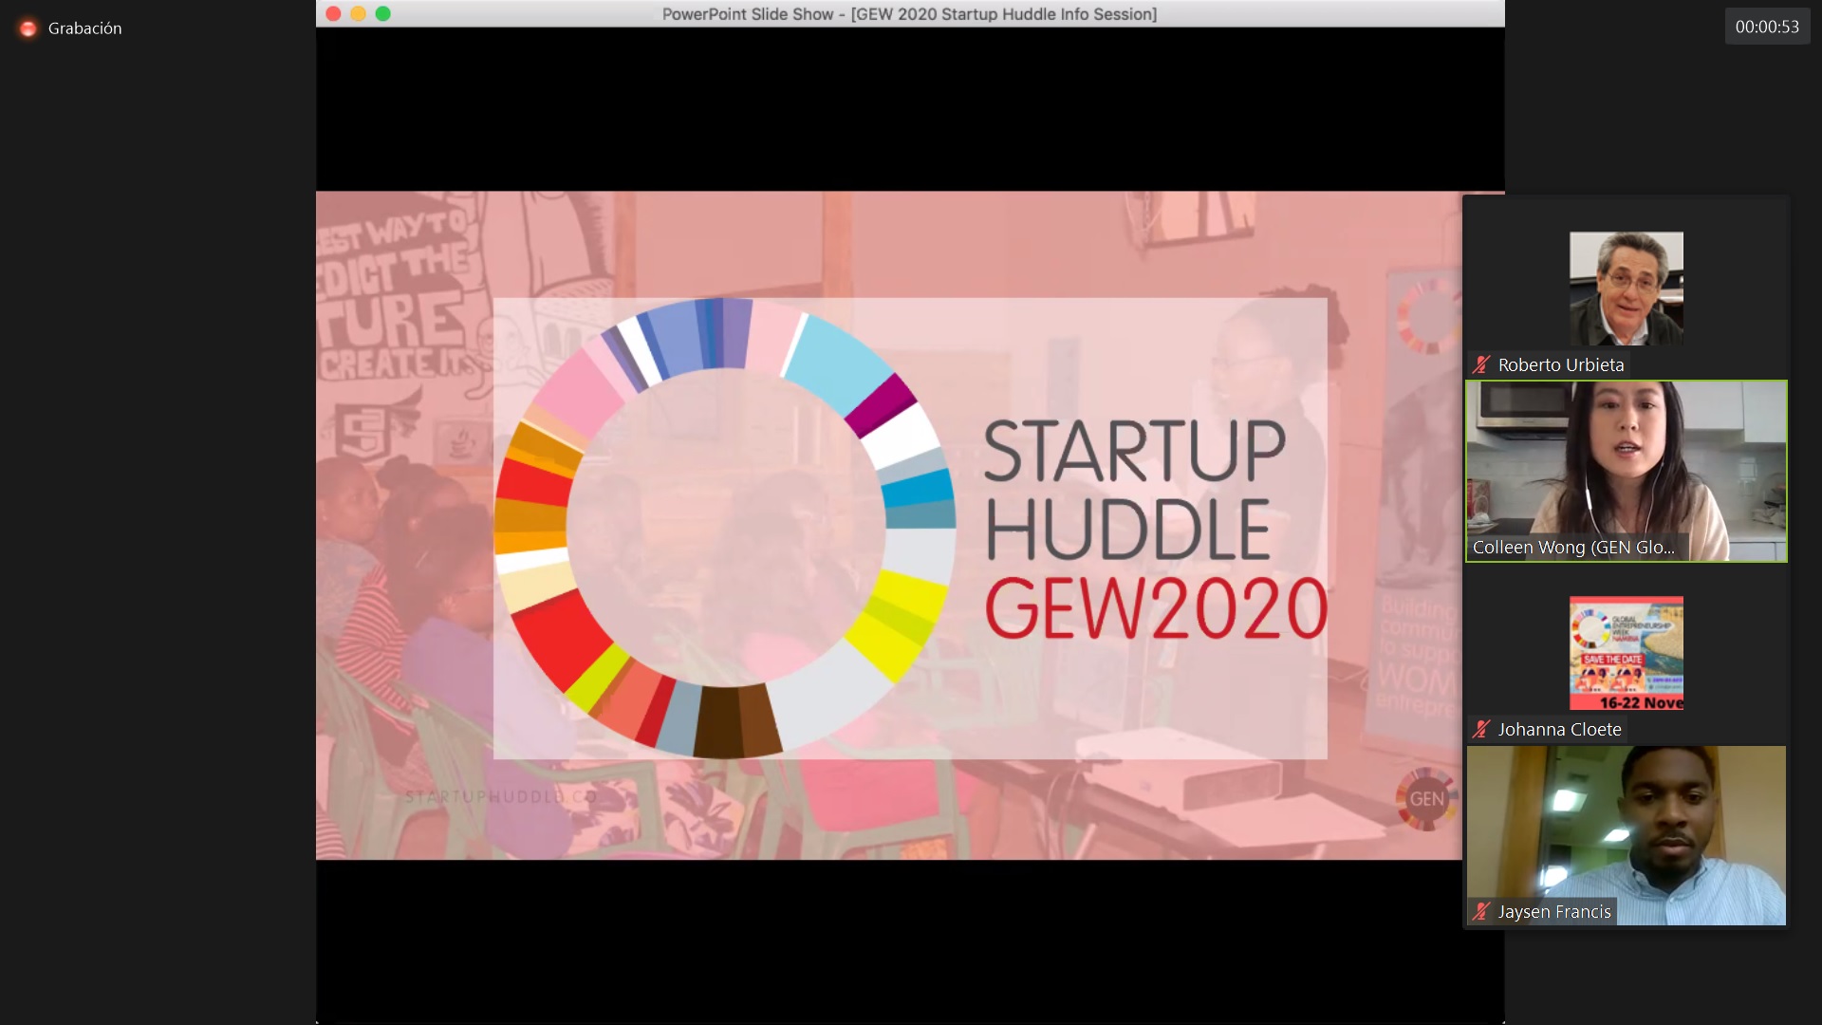The width and height of the screenshot is (1822, 1025).
Task: Click the GEN logo on the slide
Action: coord(1425,798)
